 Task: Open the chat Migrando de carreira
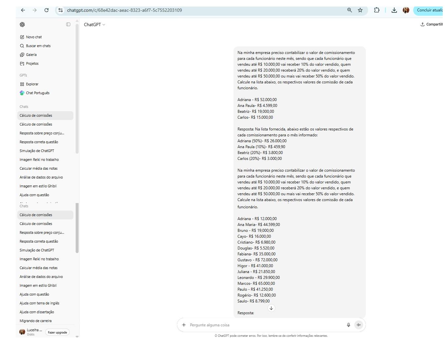[35, 321]
